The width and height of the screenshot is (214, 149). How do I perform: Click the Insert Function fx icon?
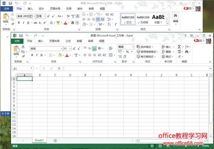pos(59,68)
